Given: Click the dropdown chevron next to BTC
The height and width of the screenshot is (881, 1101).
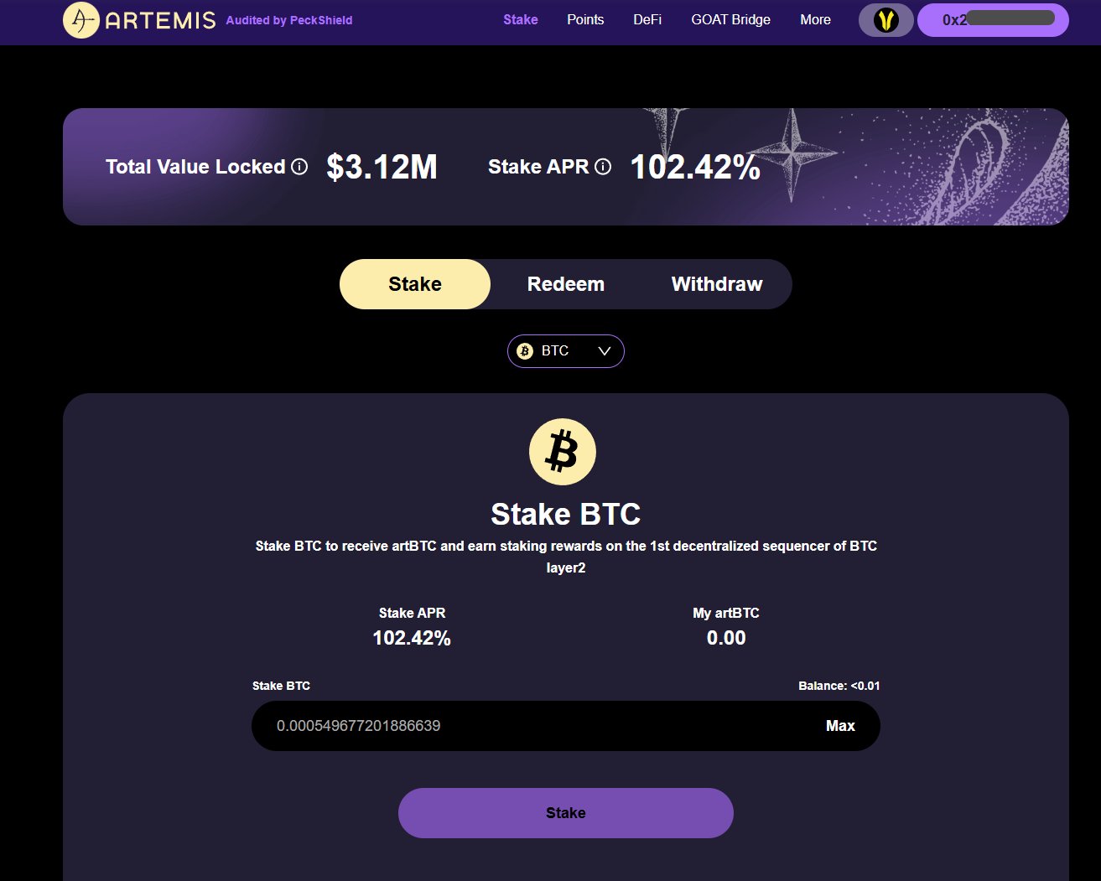Looking at the screenshot, I should [x=603, y=350].
